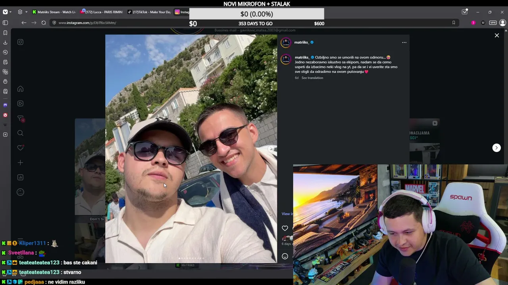
Task: Open matriiks_ profile from post header
Action: pos(302,42)
